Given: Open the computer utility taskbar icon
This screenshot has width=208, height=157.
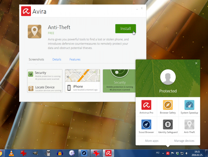Looking at the screenshot, I should tap(48, 153).
